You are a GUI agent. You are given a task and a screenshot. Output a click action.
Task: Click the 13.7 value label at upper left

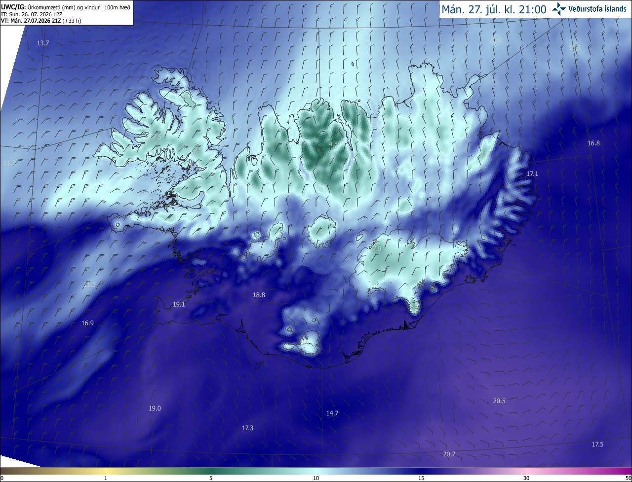click(43, 43)
